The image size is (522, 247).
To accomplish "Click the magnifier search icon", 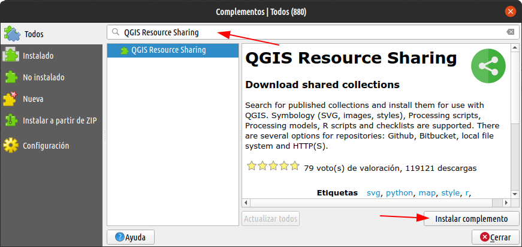I will coord(115,32).
